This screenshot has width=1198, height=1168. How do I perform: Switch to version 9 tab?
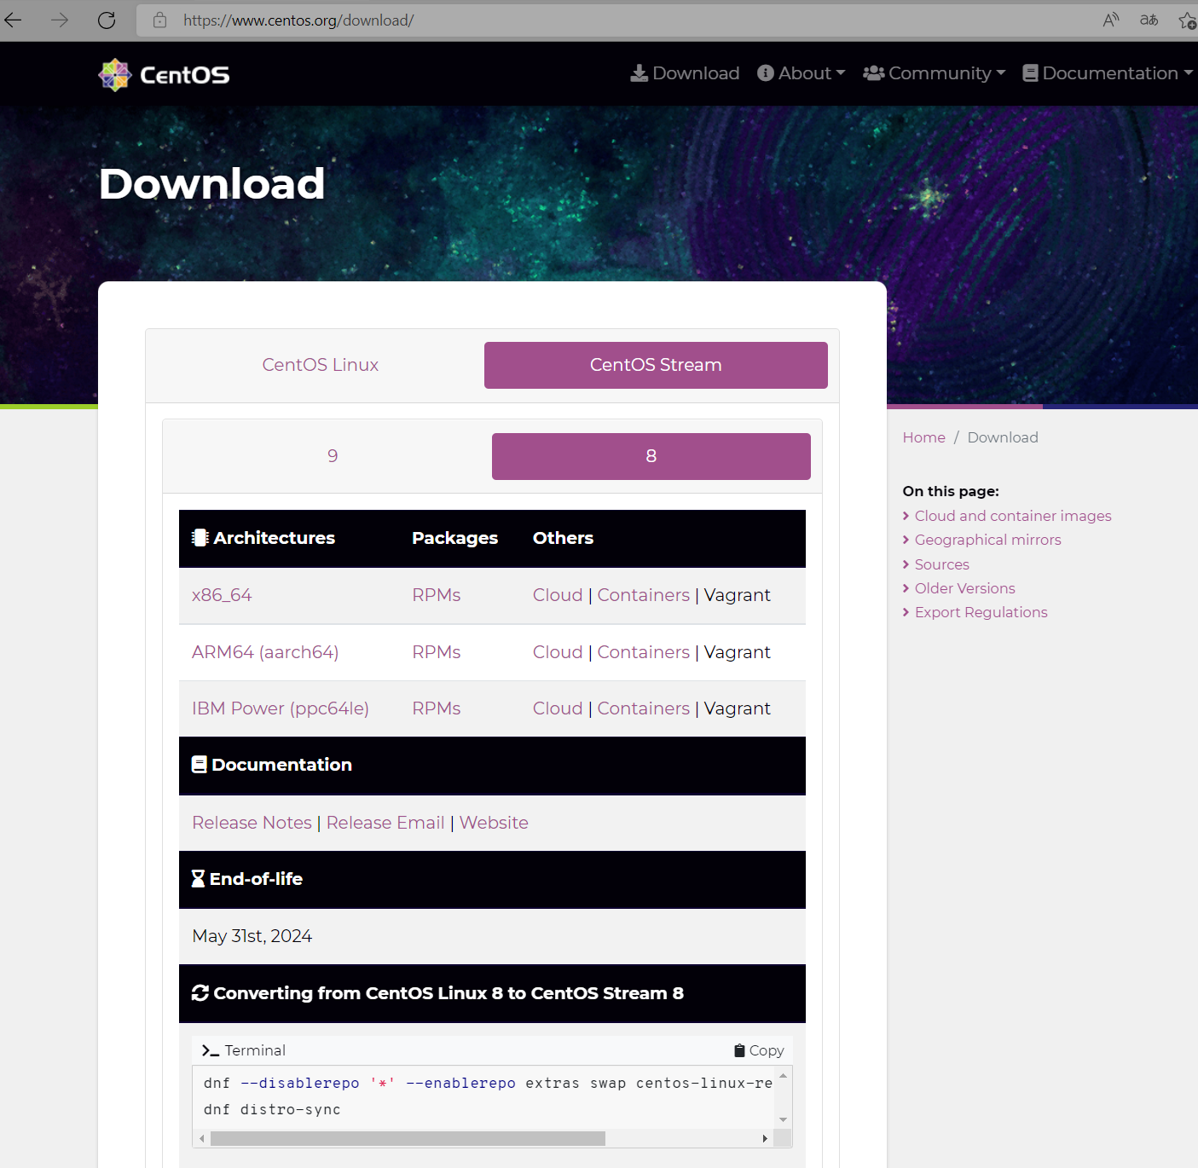click(333, 456)
